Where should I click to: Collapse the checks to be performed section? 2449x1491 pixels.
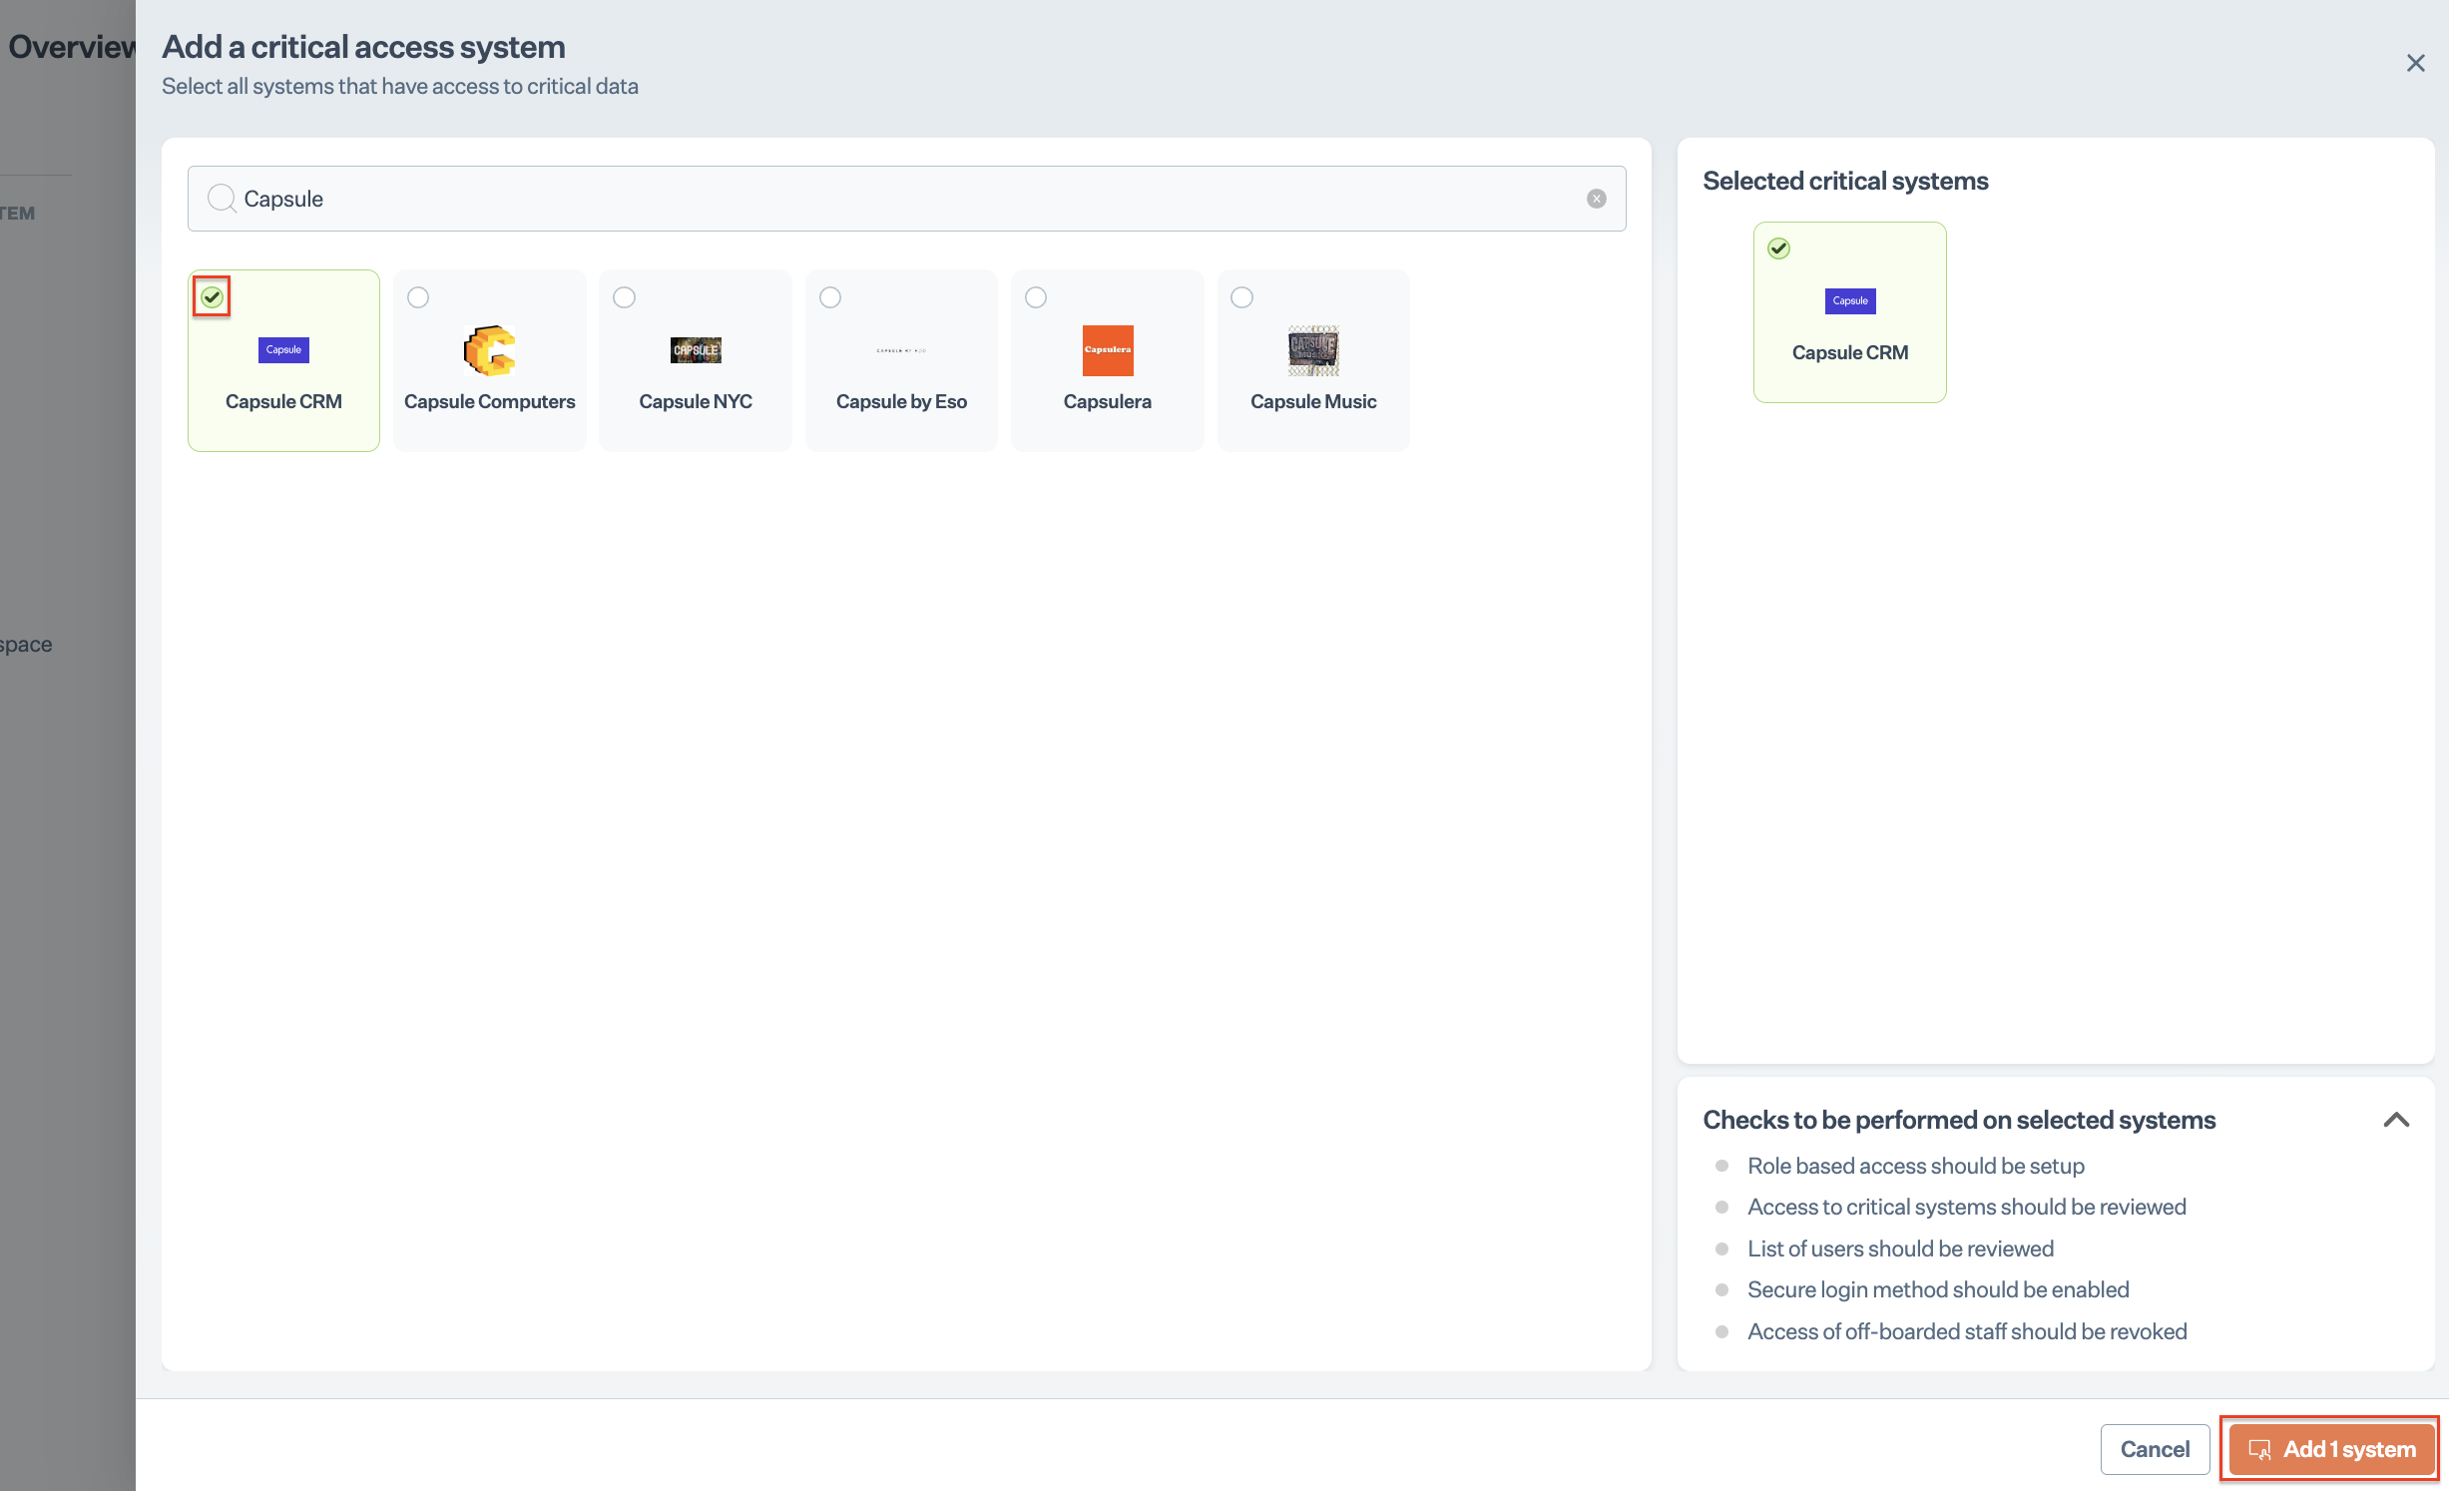(2396, 1120)
